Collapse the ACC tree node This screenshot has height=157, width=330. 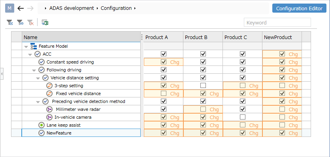click(x=30, y=54)
